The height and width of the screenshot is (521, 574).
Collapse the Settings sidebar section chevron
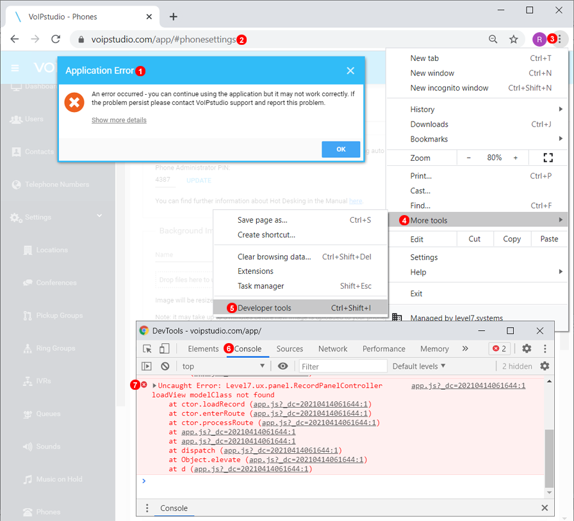tap(99, 216)
